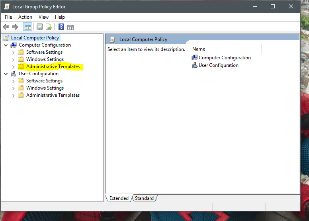Close the Local Group Policy Editor window

291,6
